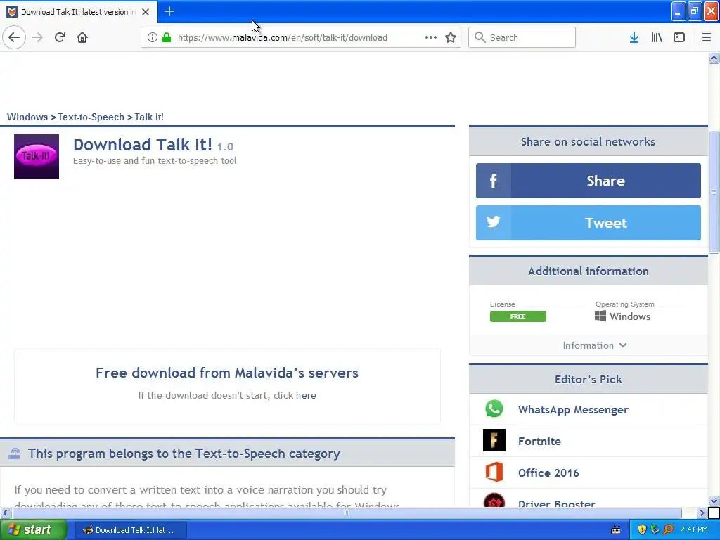
Task: Open Driver Booster editor's pick link
Action: click(x=557, y=503)
